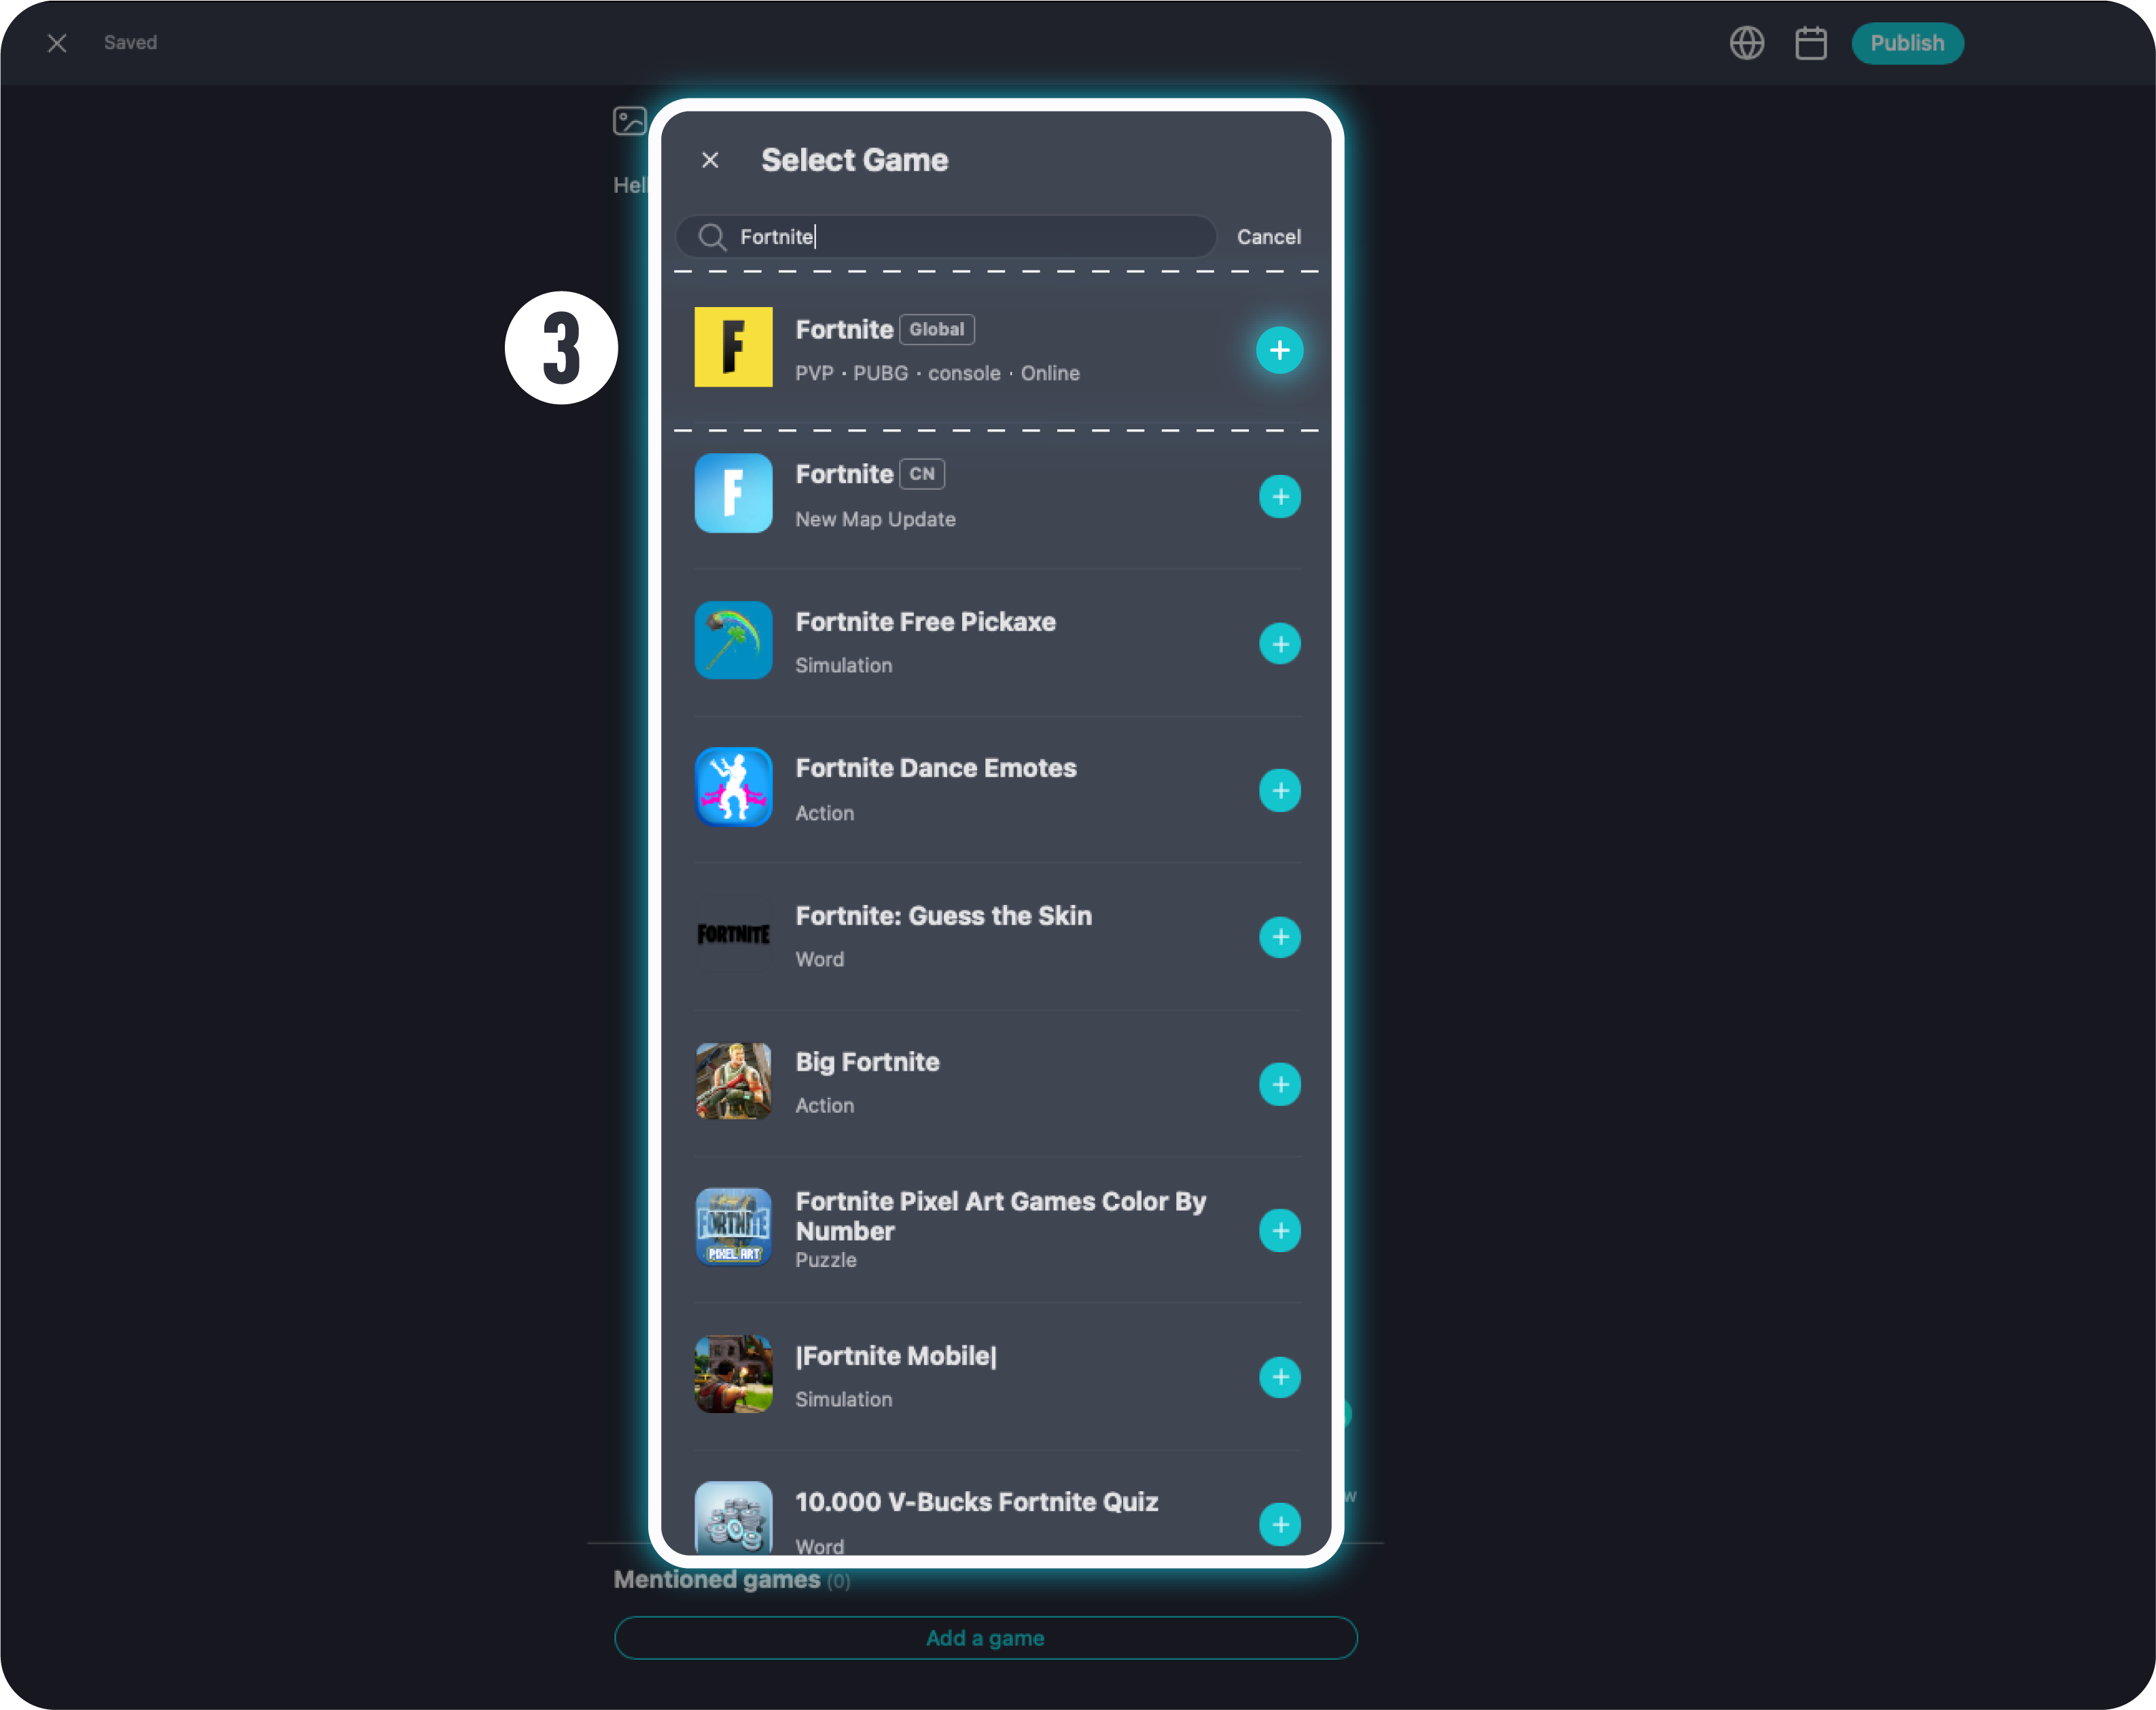This screenshot has height=1710, width=2156.
Task: Click 'Big Fortnite' title
Action: click(x=867, y=1062)
